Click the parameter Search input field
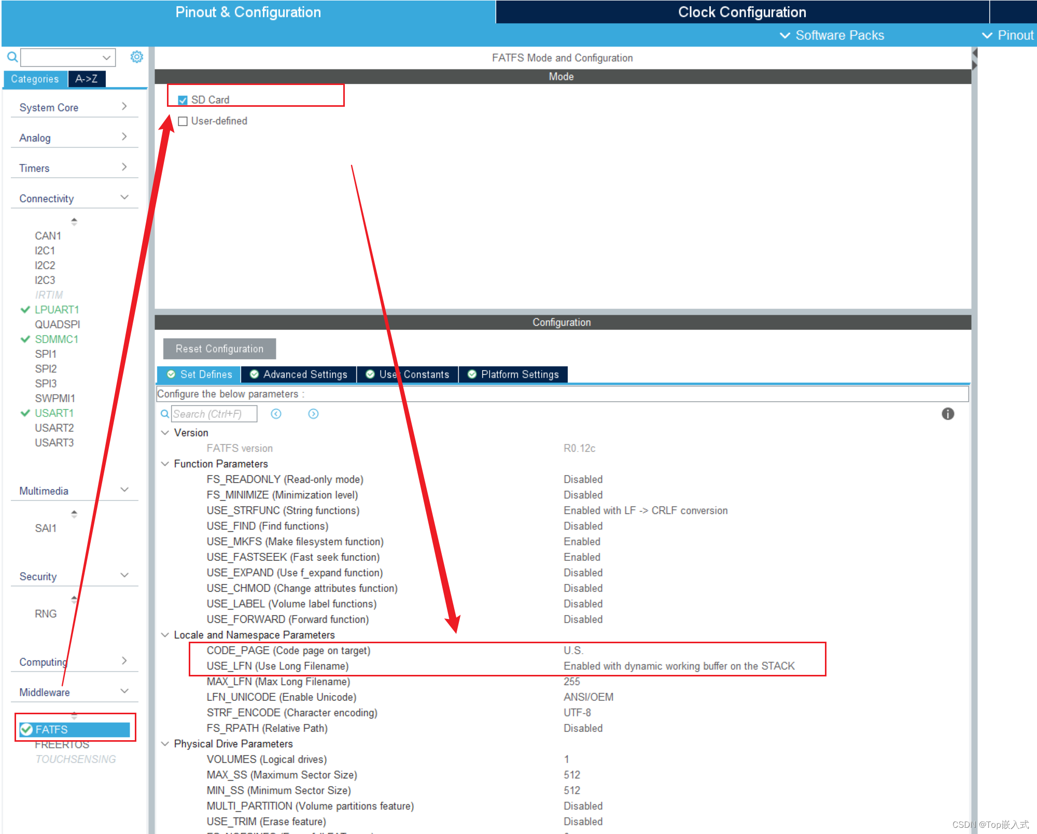 coord(214,414)
